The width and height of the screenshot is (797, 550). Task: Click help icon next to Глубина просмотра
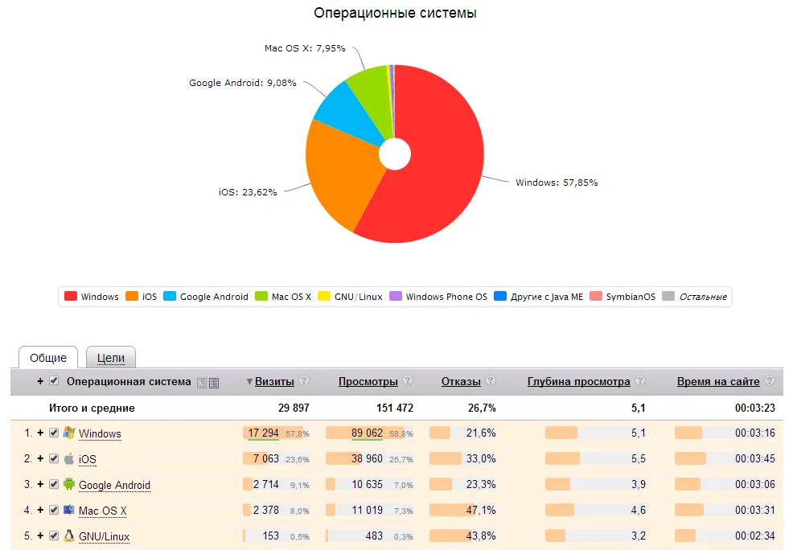coord(640,381)
